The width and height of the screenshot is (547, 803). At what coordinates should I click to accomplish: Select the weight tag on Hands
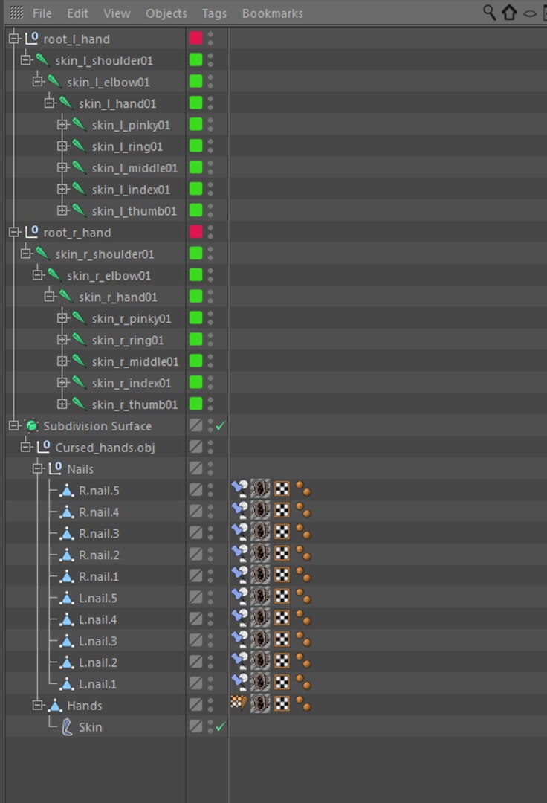pos(239,703)
